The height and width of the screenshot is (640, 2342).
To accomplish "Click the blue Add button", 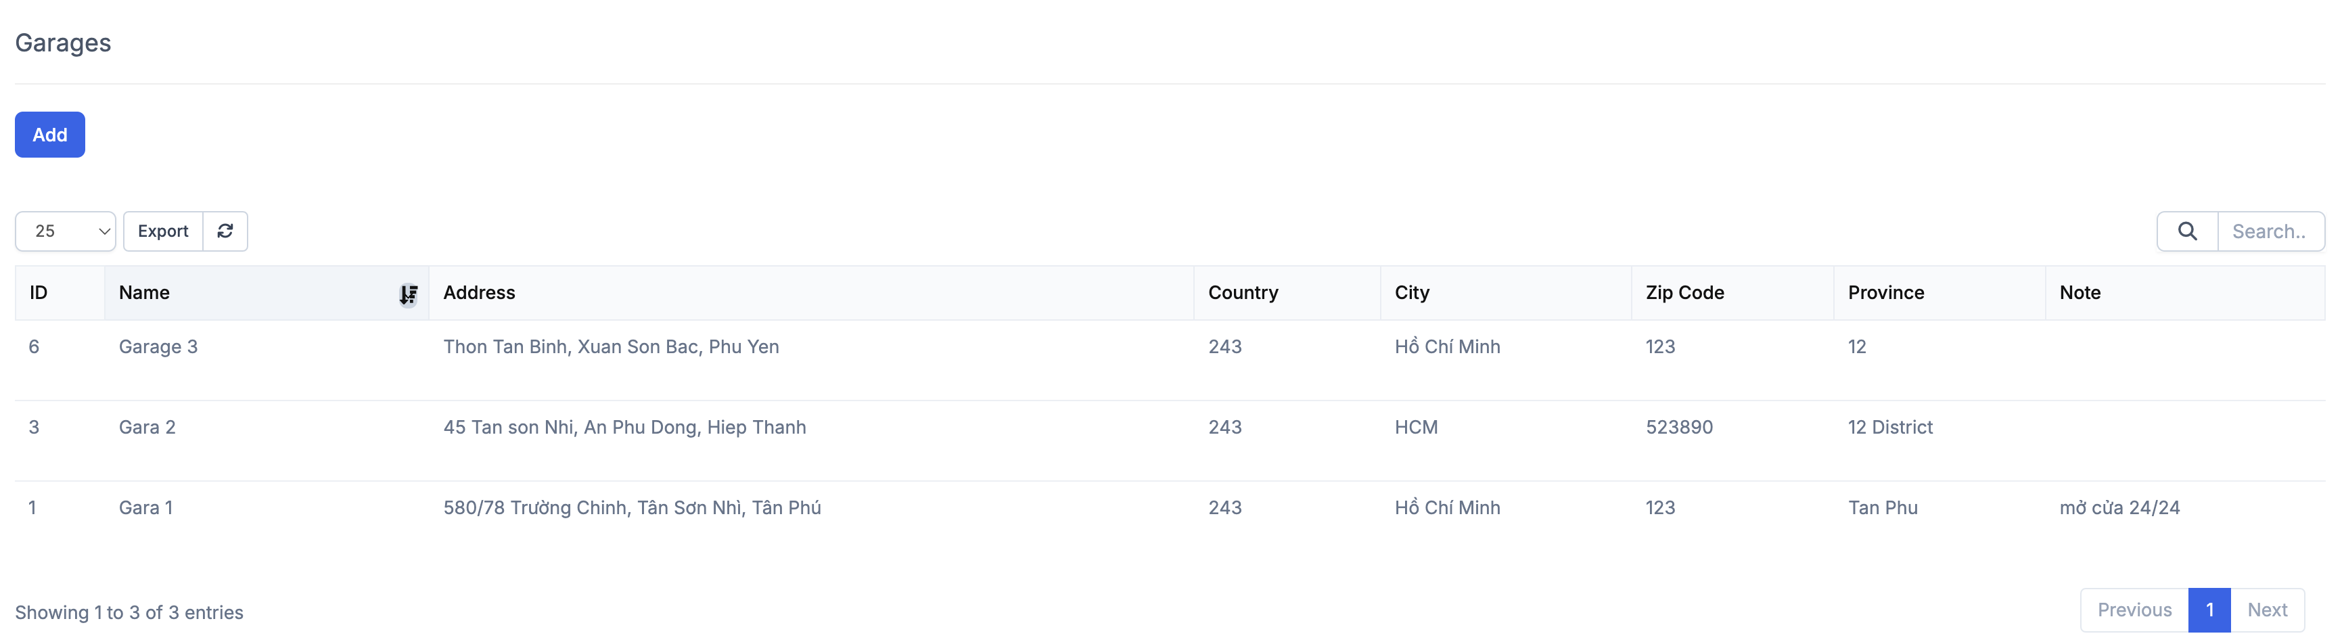I will click(50, 135).
